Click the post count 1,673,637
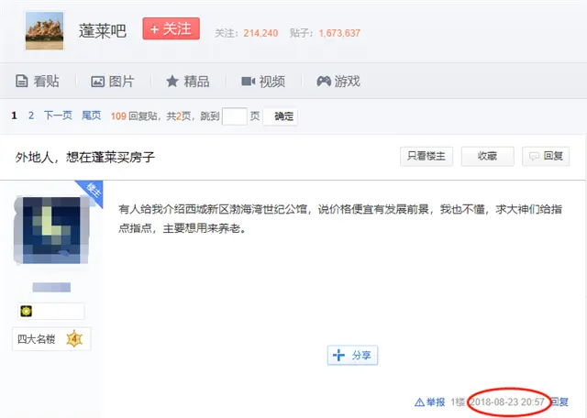The height and width of the screenshot is (418, 587). [339, 33]
